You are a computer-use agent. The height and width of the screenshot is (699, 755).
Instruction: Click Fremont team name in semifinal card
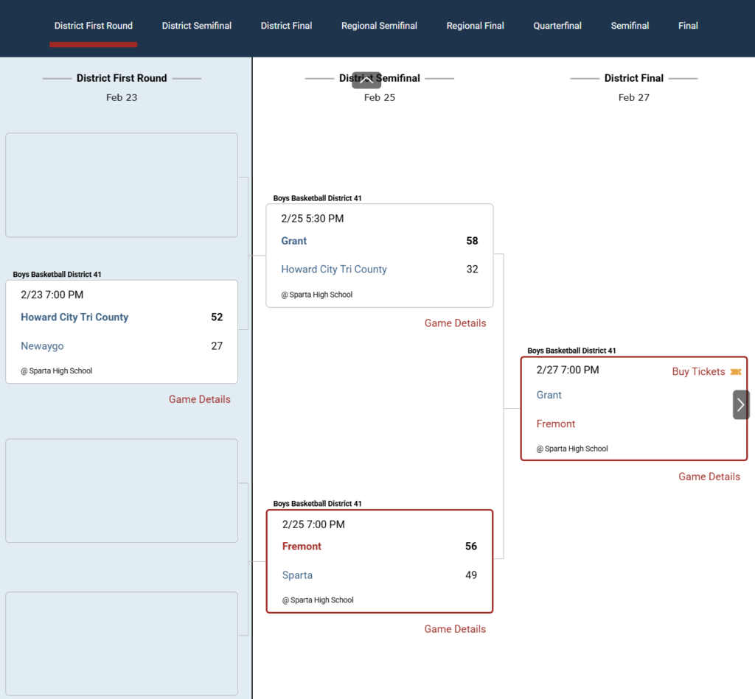302,547
